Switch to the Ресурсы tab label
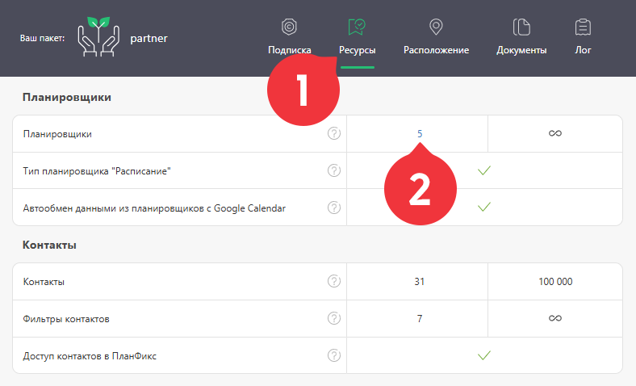The width and height of the screenshot is (636, 386). (x=358, y=50)
